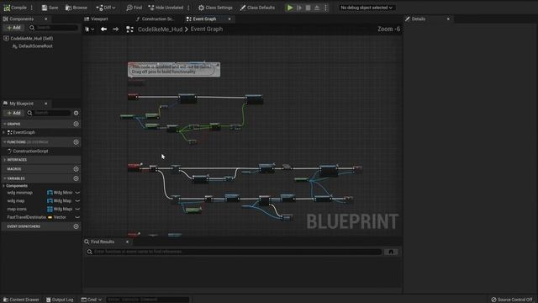Screen dimensions: 538x303
Task: Open debug object selector dropdown
Action: (367, 8)
